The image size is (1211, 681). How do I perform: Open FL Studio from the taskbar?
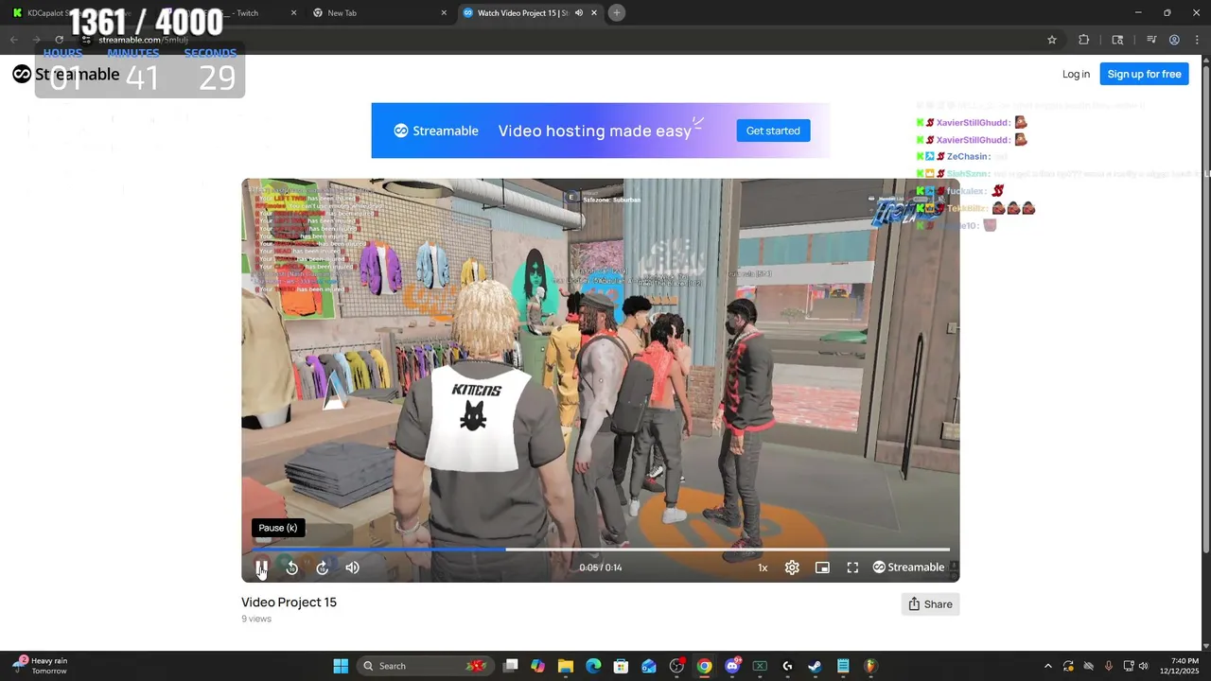tap(870, 666)
